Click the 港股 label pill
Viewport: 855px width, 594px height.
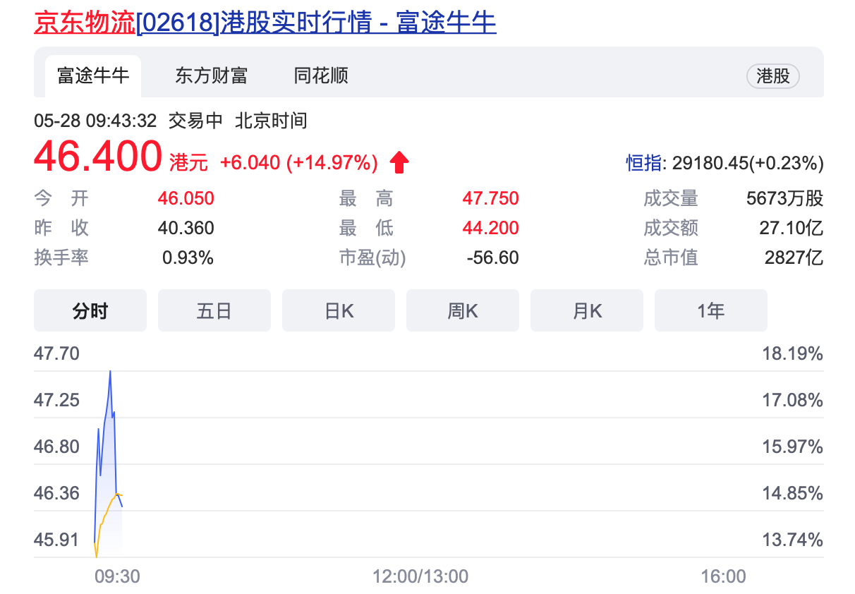[x=772, y=76]
